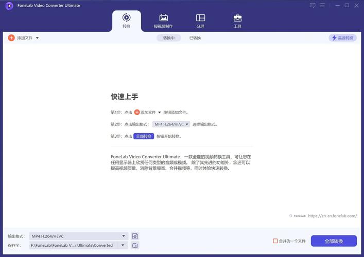Go to the 工具 toolbox tab
This screenshot has height=257, width=364.
tap(237, 21)
